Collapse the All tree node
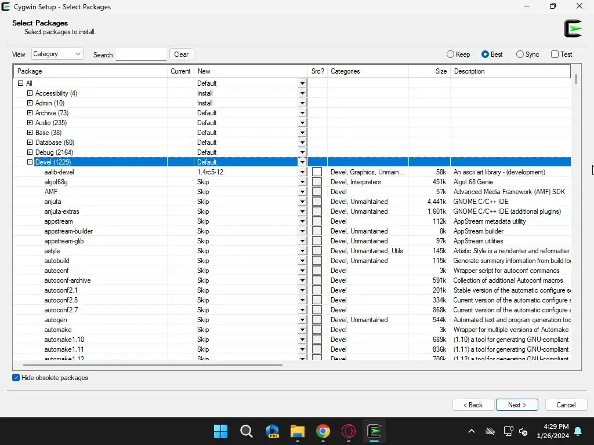Viewport: 594px width, 445px height. coord(20,83)
